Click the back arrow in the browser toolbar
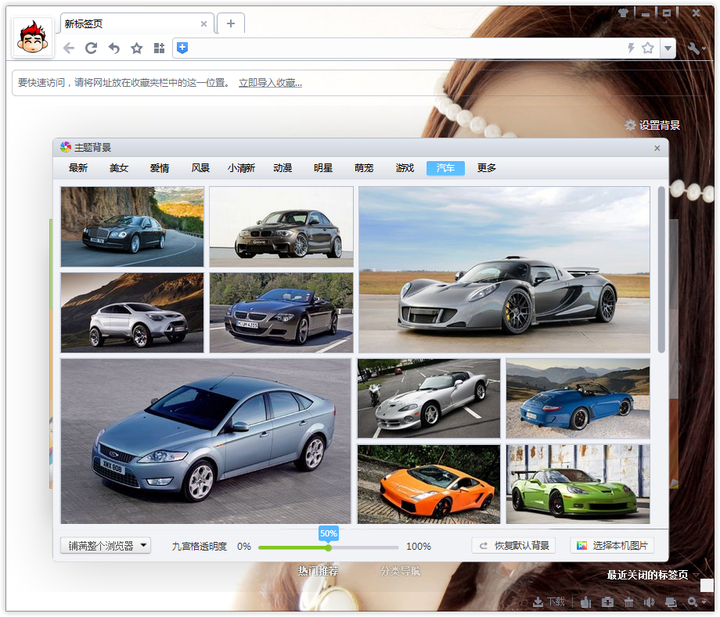Viewport: 720px width, 617px height. [68, 48]
